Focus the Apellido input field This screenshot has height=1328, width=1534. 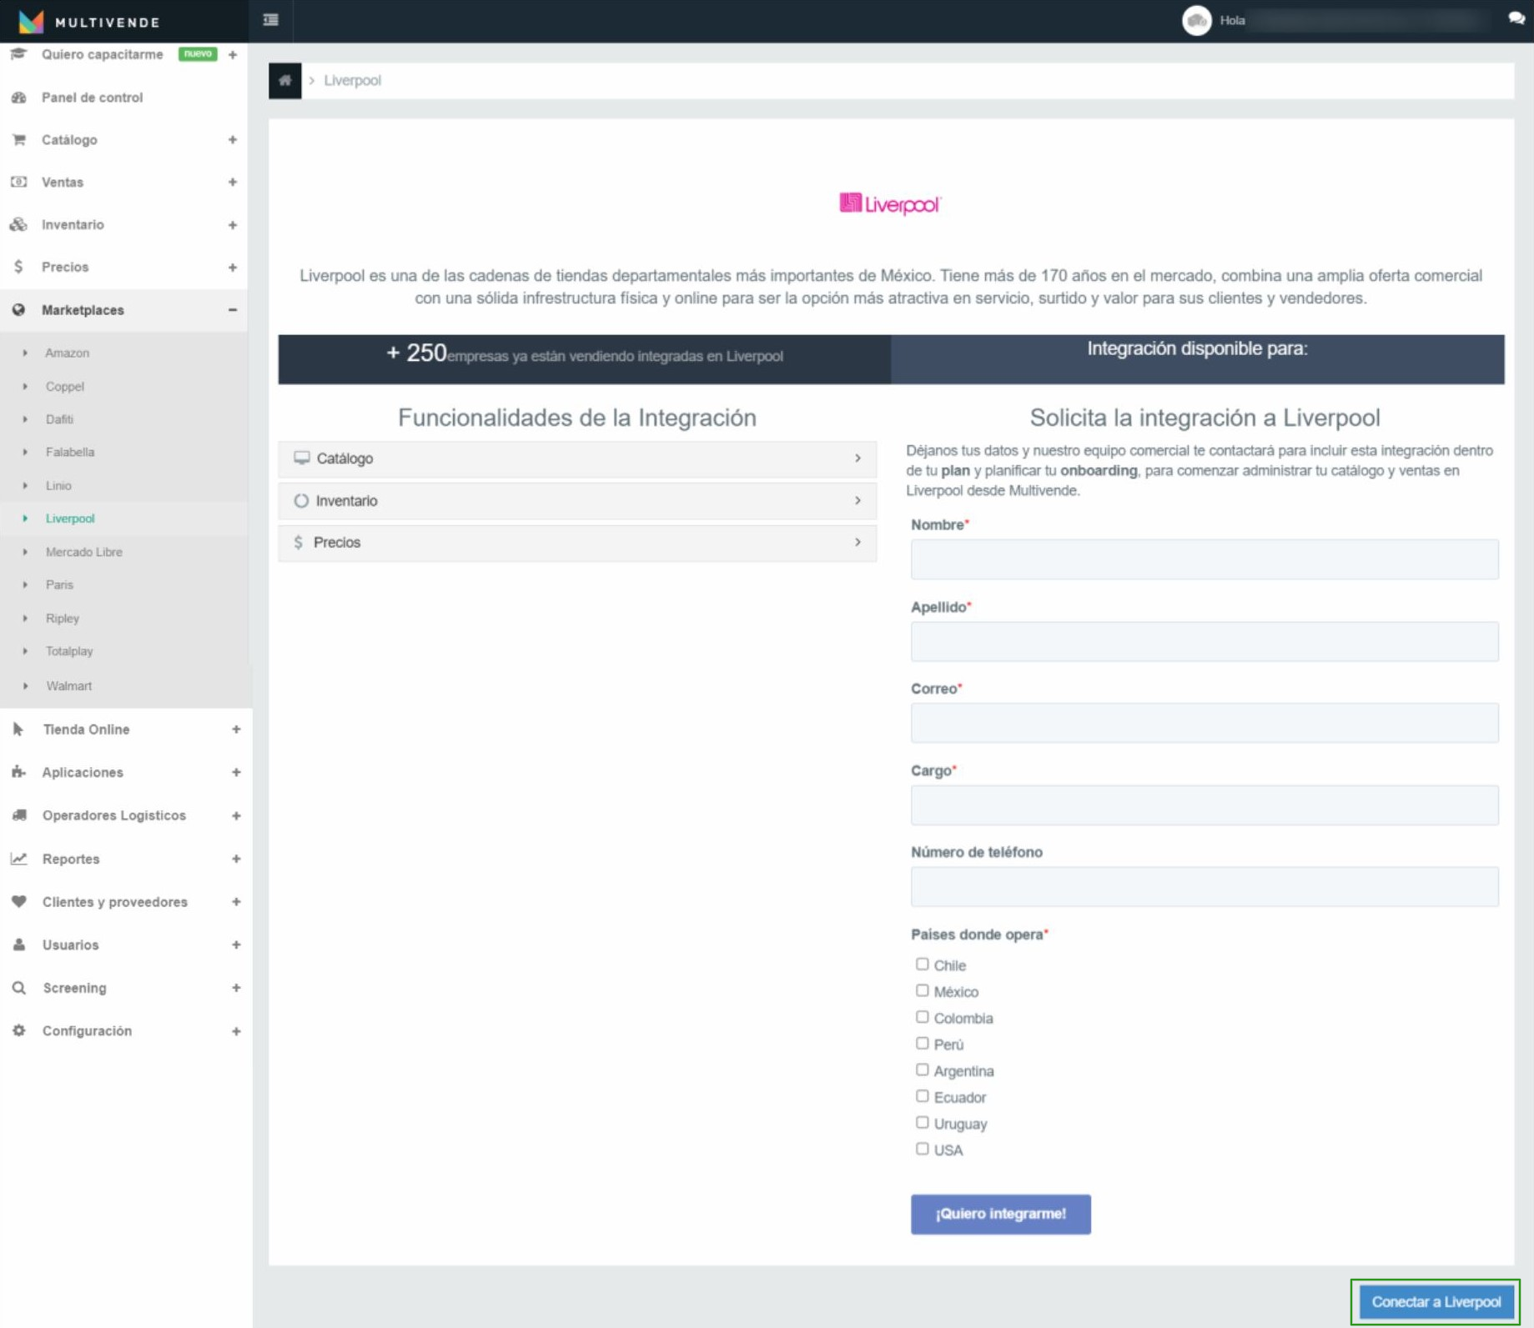(1204, 641)
